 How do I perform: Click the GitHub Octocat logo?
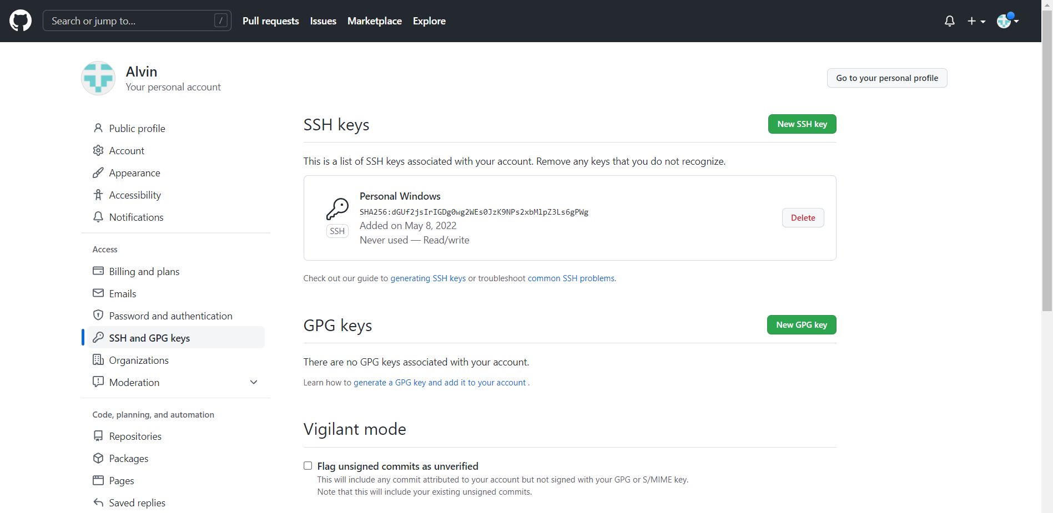pos(21,21)
